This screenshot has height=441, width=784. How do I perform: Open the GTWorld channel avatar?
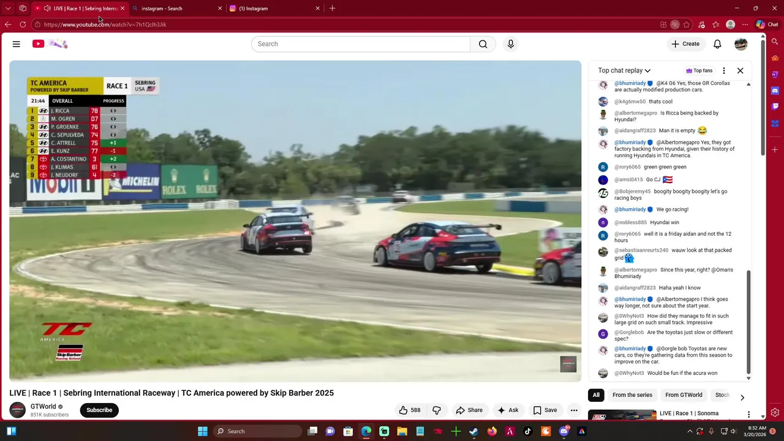point(18,410)
